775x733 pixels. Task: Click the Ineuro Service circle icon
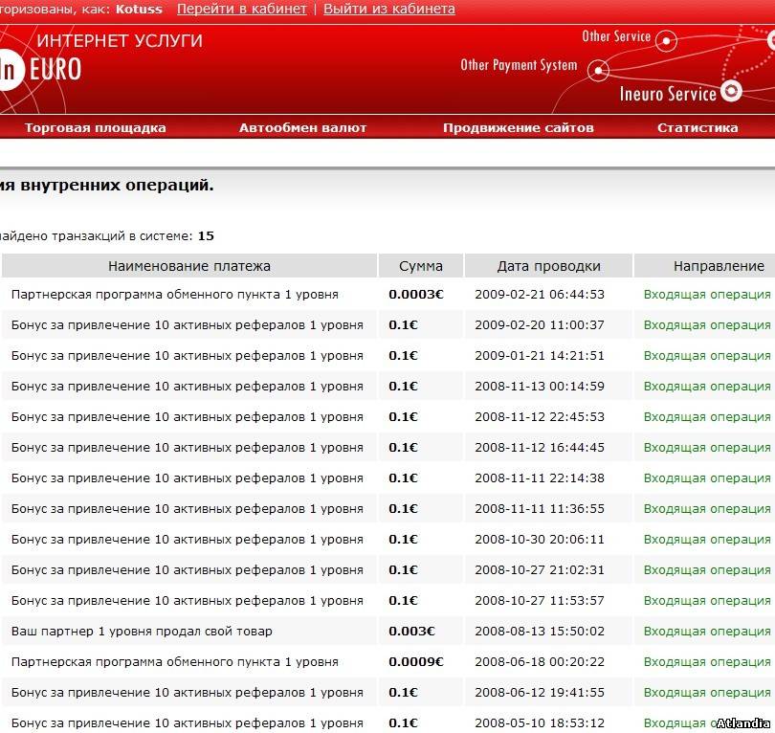tap(732, 92)
